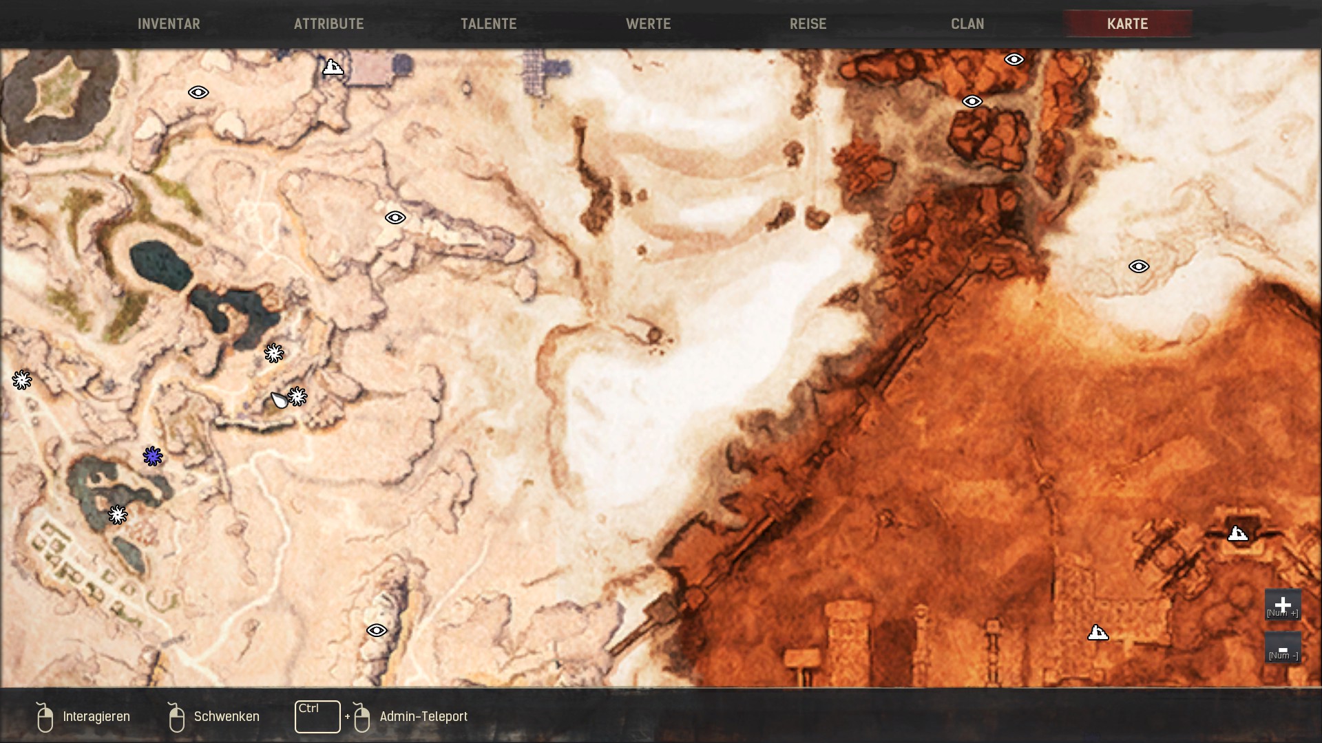Go to the REISE tab
The height and width of the screenshot is (743, 1322).
coord(808,23)
